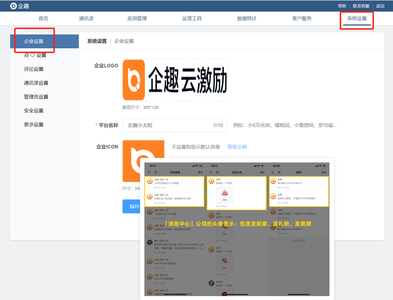Screen dimensions: 393x300
Task: Switch to the 通讯录 tab
Action: pyautogui.click(x=86, y=18)
